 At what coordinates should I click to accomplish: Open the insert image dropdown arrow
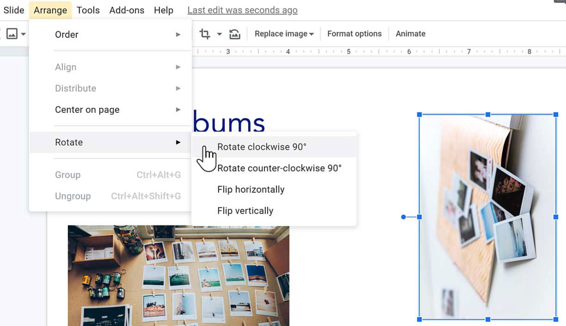(x=23, y=34)
